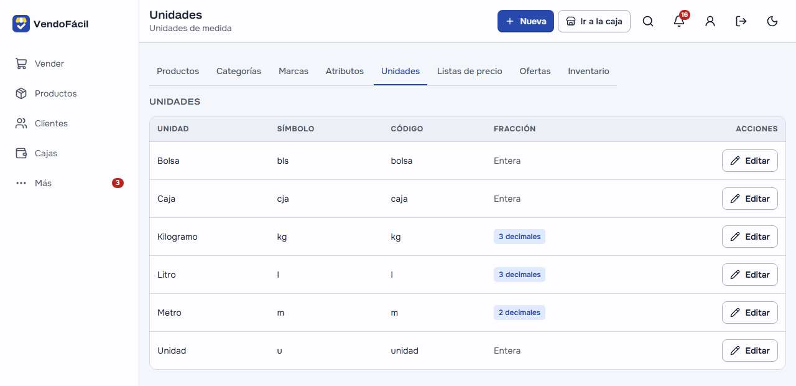The image size is (796, 386).
Task: Click the Bolsa unit name
Action: coord(169,161)
